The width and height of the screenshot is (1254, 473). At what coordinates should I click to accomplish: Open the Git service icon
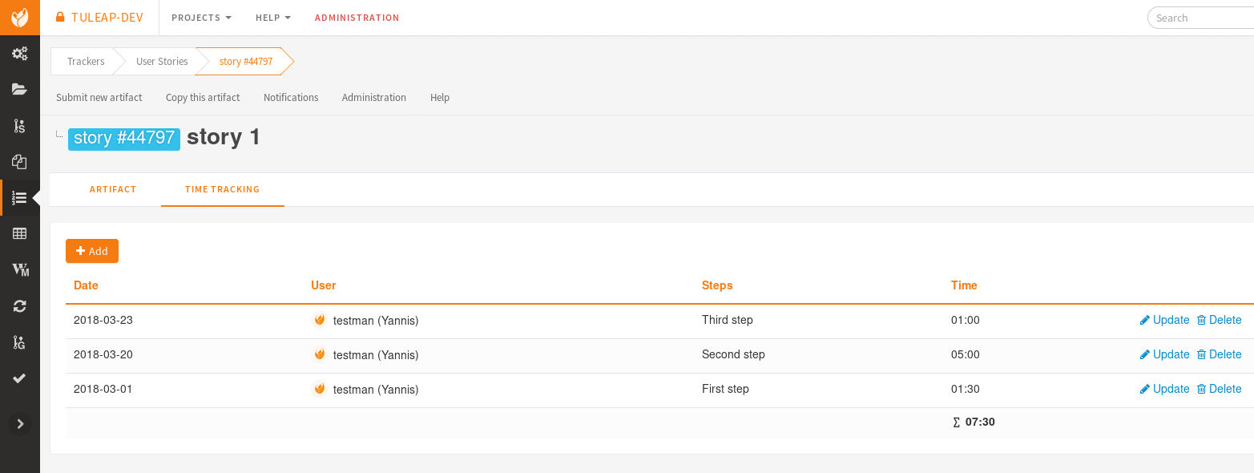pyautogui.click(x=20, y=342)
